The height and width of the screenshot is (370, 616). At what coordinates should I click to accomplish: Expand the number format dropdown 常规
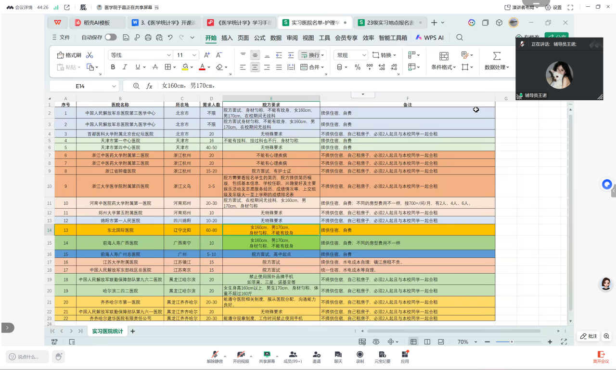pos(351,55)
